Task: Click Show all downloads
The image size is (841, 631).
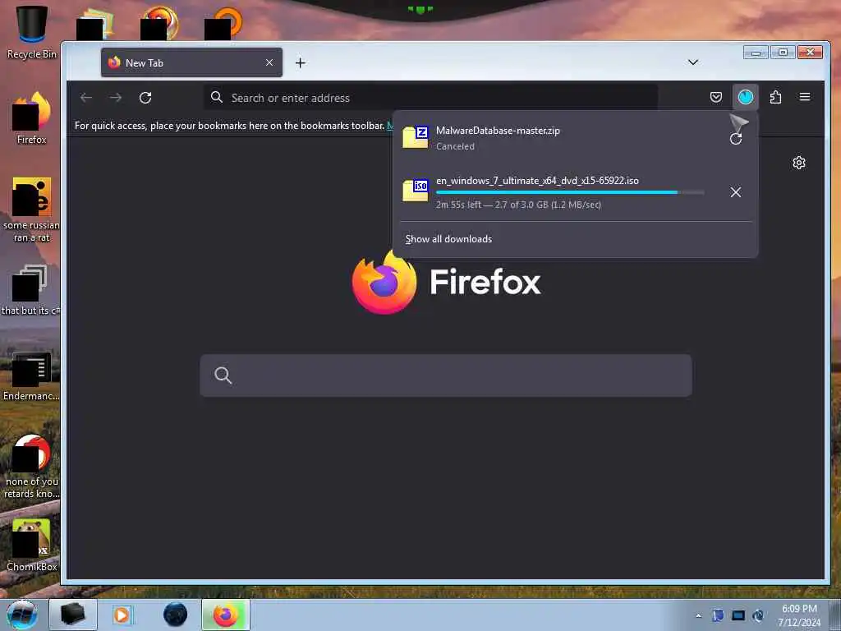Action: coord(448,239)
